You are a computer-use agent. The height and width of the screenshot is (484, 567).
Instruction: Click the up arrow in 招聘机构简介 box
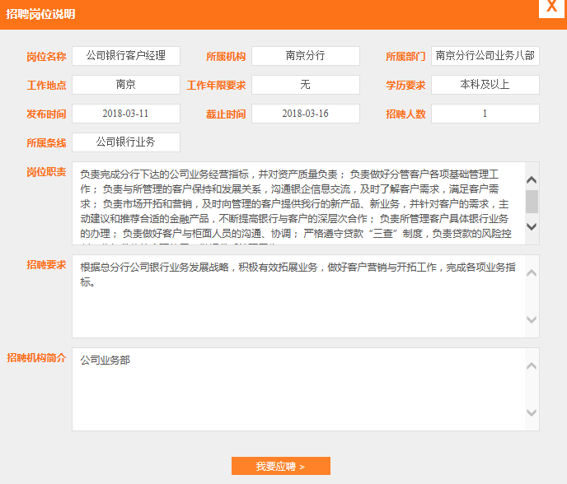[x=532, y=366]
